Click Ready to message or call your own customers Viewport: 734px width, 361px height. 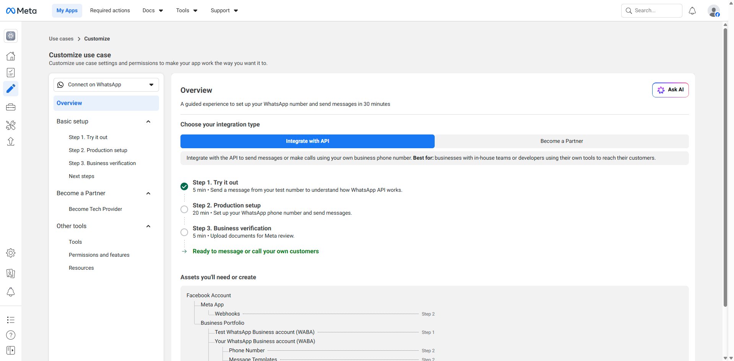(x=255, y=251)
